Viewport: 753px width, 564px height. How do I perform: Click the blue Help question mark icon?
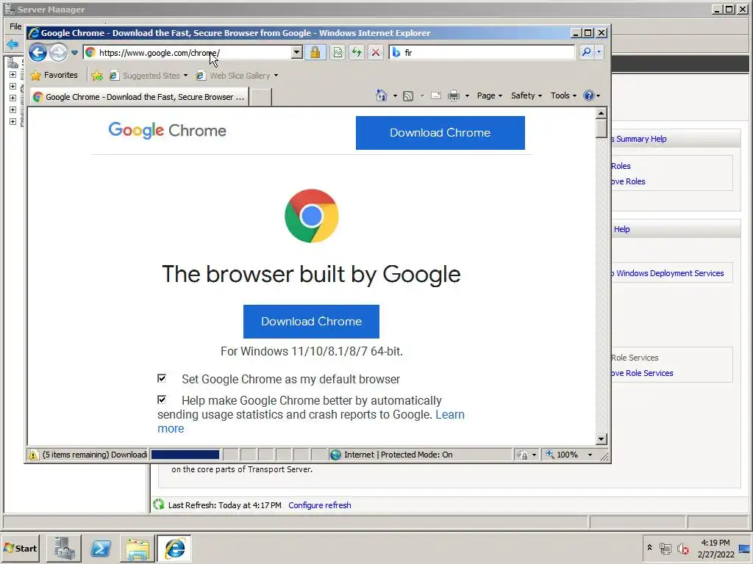tap(589, 95)
